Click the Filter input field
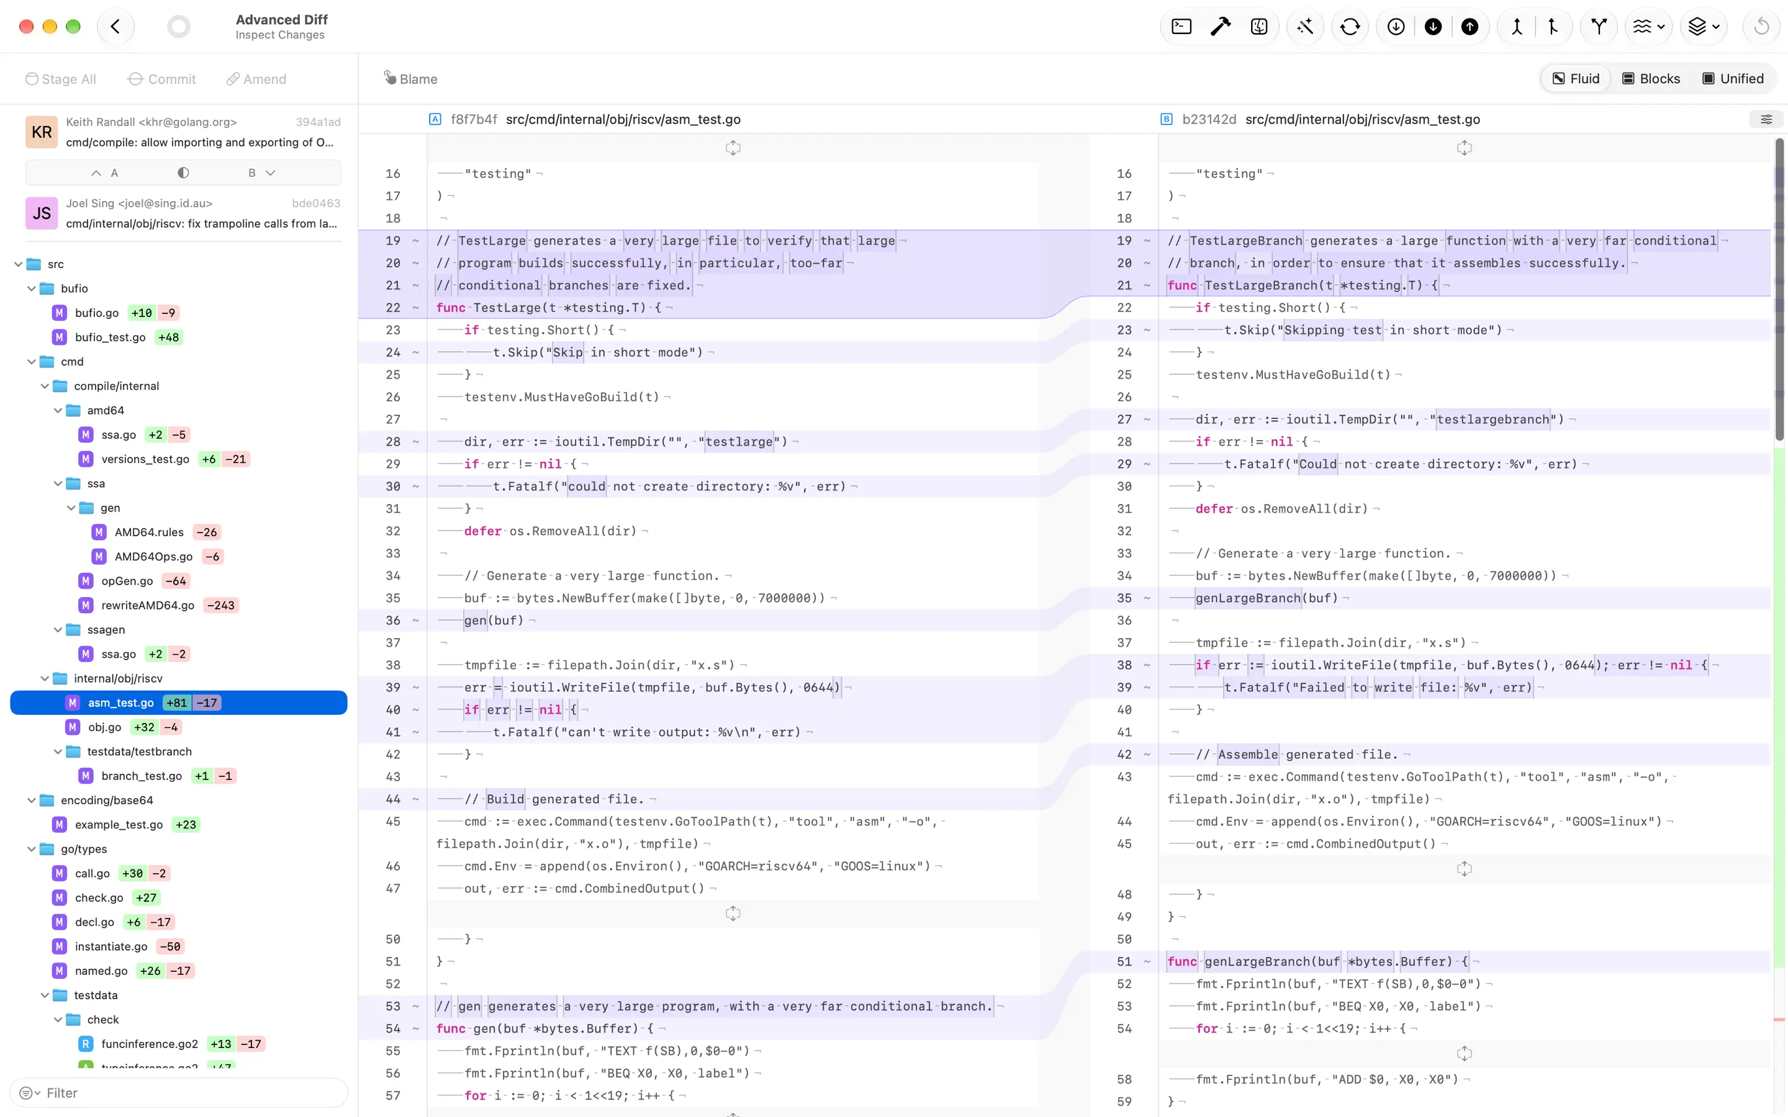 (179, 1093)
